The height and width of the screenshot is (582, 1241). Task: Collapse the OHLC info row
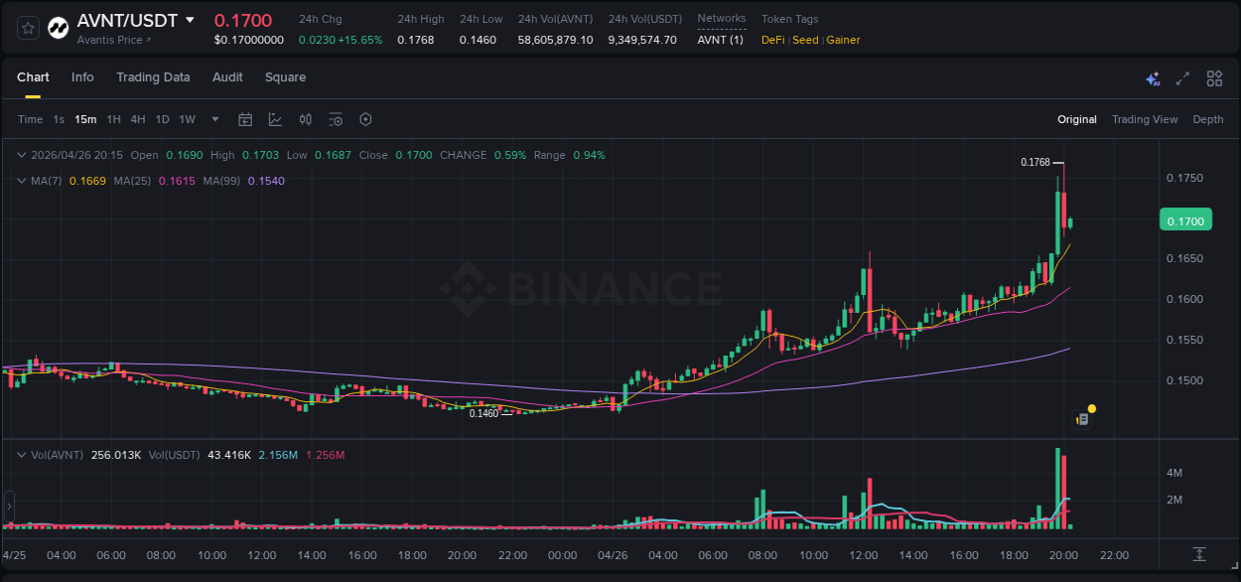pyautogui.click(x=22, y=155)
